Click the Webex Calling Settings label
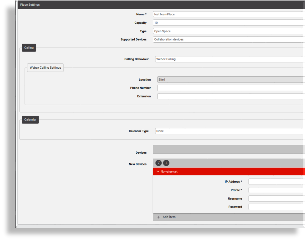 (x=45, y=68)
